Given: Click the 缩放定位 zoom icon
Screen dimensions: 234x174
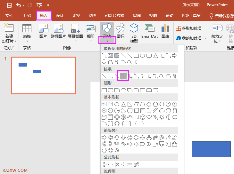Looking at the screenshot, I should point(218,28).
